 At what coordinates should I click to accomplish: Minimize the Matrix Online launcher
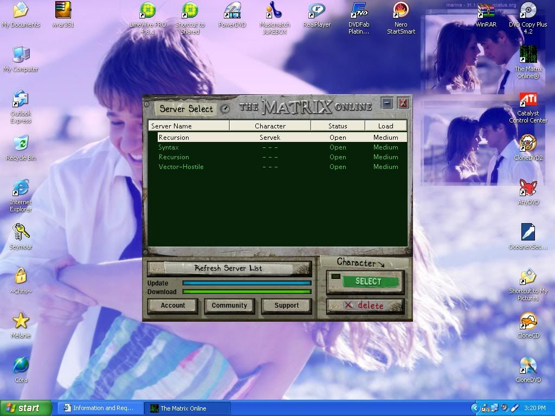(x=387, y=103)
